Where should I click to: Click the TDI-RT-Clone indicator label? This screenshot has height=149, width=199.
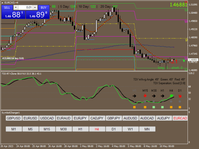[21, 74]
